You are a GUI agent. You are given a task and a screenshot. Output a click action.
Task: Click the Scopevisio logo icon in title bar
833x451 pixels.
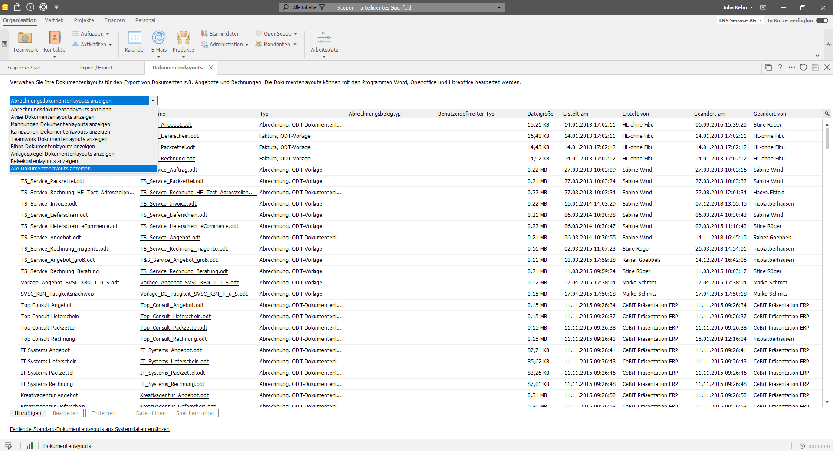pos(5,7)
